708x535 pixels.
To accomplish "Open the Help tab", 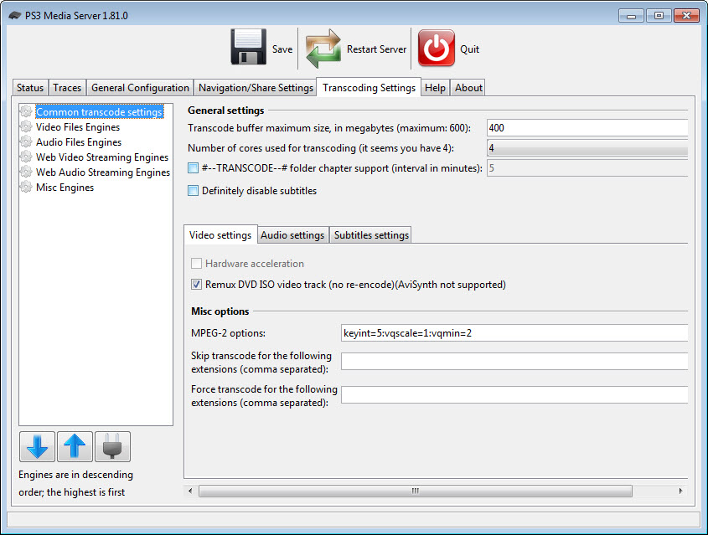I will [x=436, y=88].
